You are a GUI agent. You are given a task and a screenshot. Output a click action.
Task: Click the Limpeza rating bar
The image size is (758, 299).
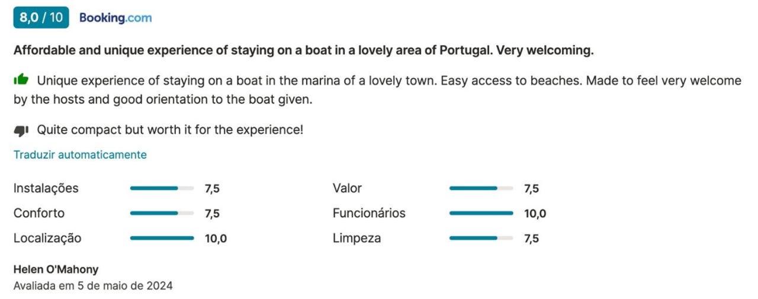click(x=481, y=238)
